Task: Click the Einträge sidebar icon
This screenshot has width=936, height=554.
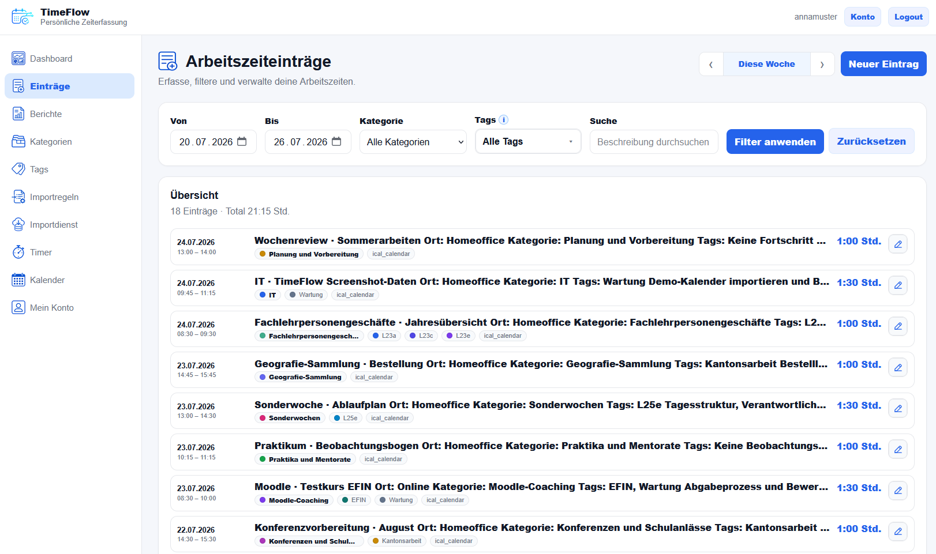Action: (x=18, y=86)
